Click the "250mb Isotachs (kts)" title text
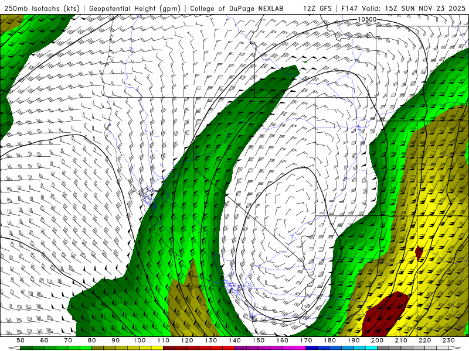Image resolution: width=469 pixels, height=351 pixels. tap(42, 8)
